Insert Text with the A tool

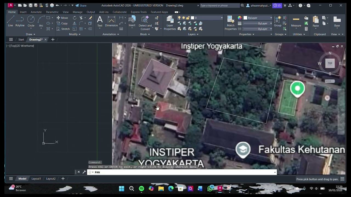pyautogui.click(x=100, y=21)
